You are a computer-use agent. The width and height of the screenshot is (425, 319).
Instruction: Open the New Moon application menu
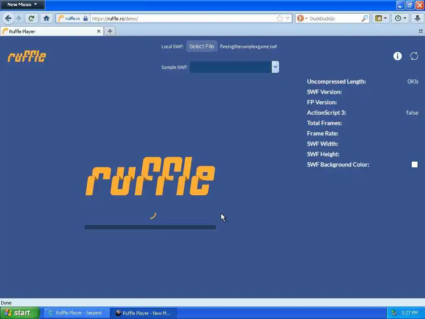tap(22, 5)
